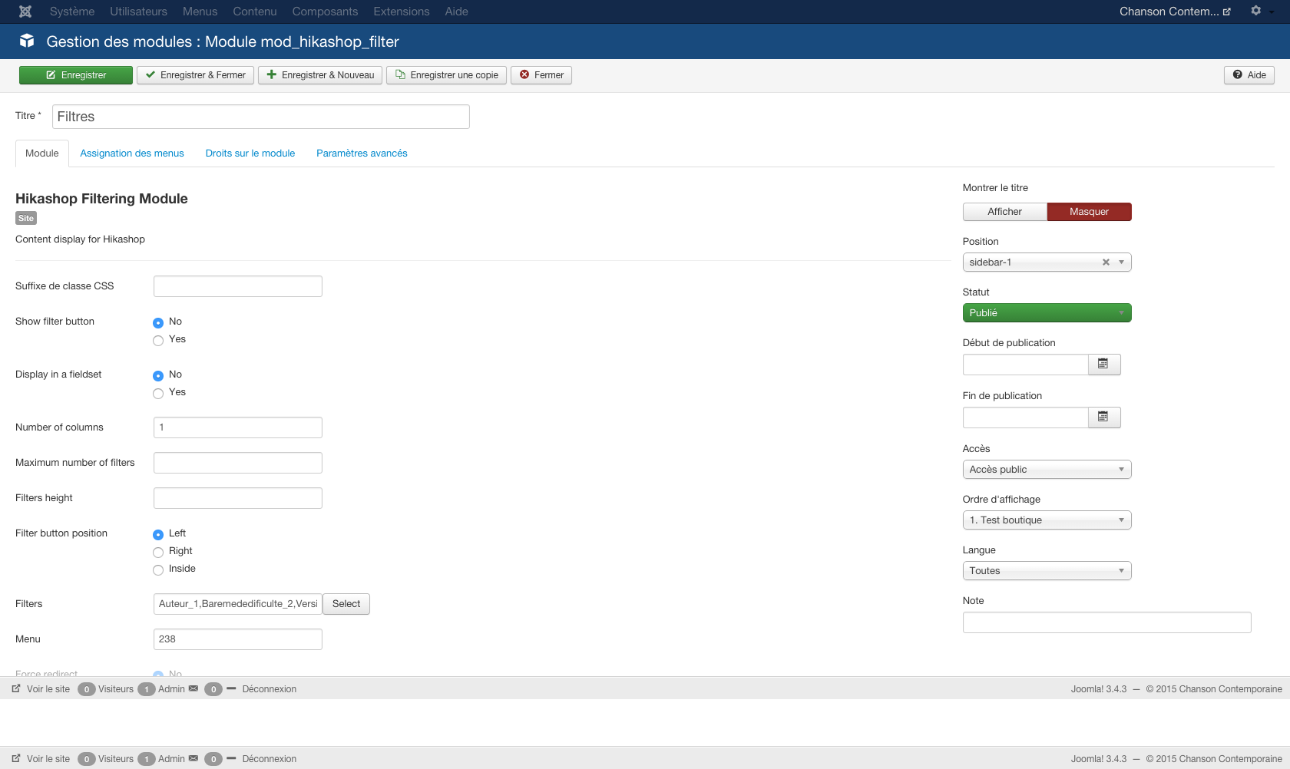Image resolution: width=1290 pixels, height=769 pixels.
Task: Click the Début de publication date field
Action: [1026, 365]
